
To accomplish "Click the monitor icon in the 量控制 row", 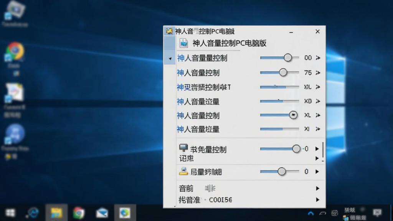I will (x=183, y=148).
